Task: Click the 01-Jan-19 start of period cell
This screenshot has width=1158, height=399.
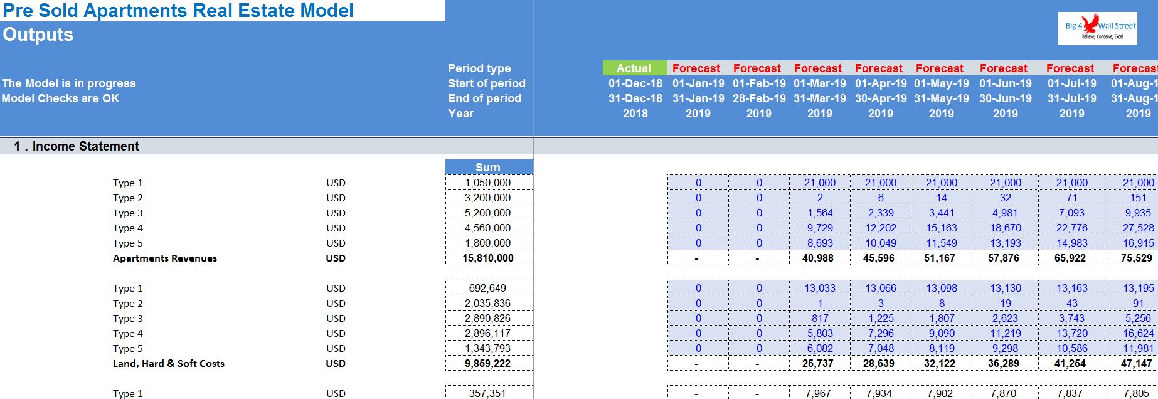Action: tap(698, 83)
